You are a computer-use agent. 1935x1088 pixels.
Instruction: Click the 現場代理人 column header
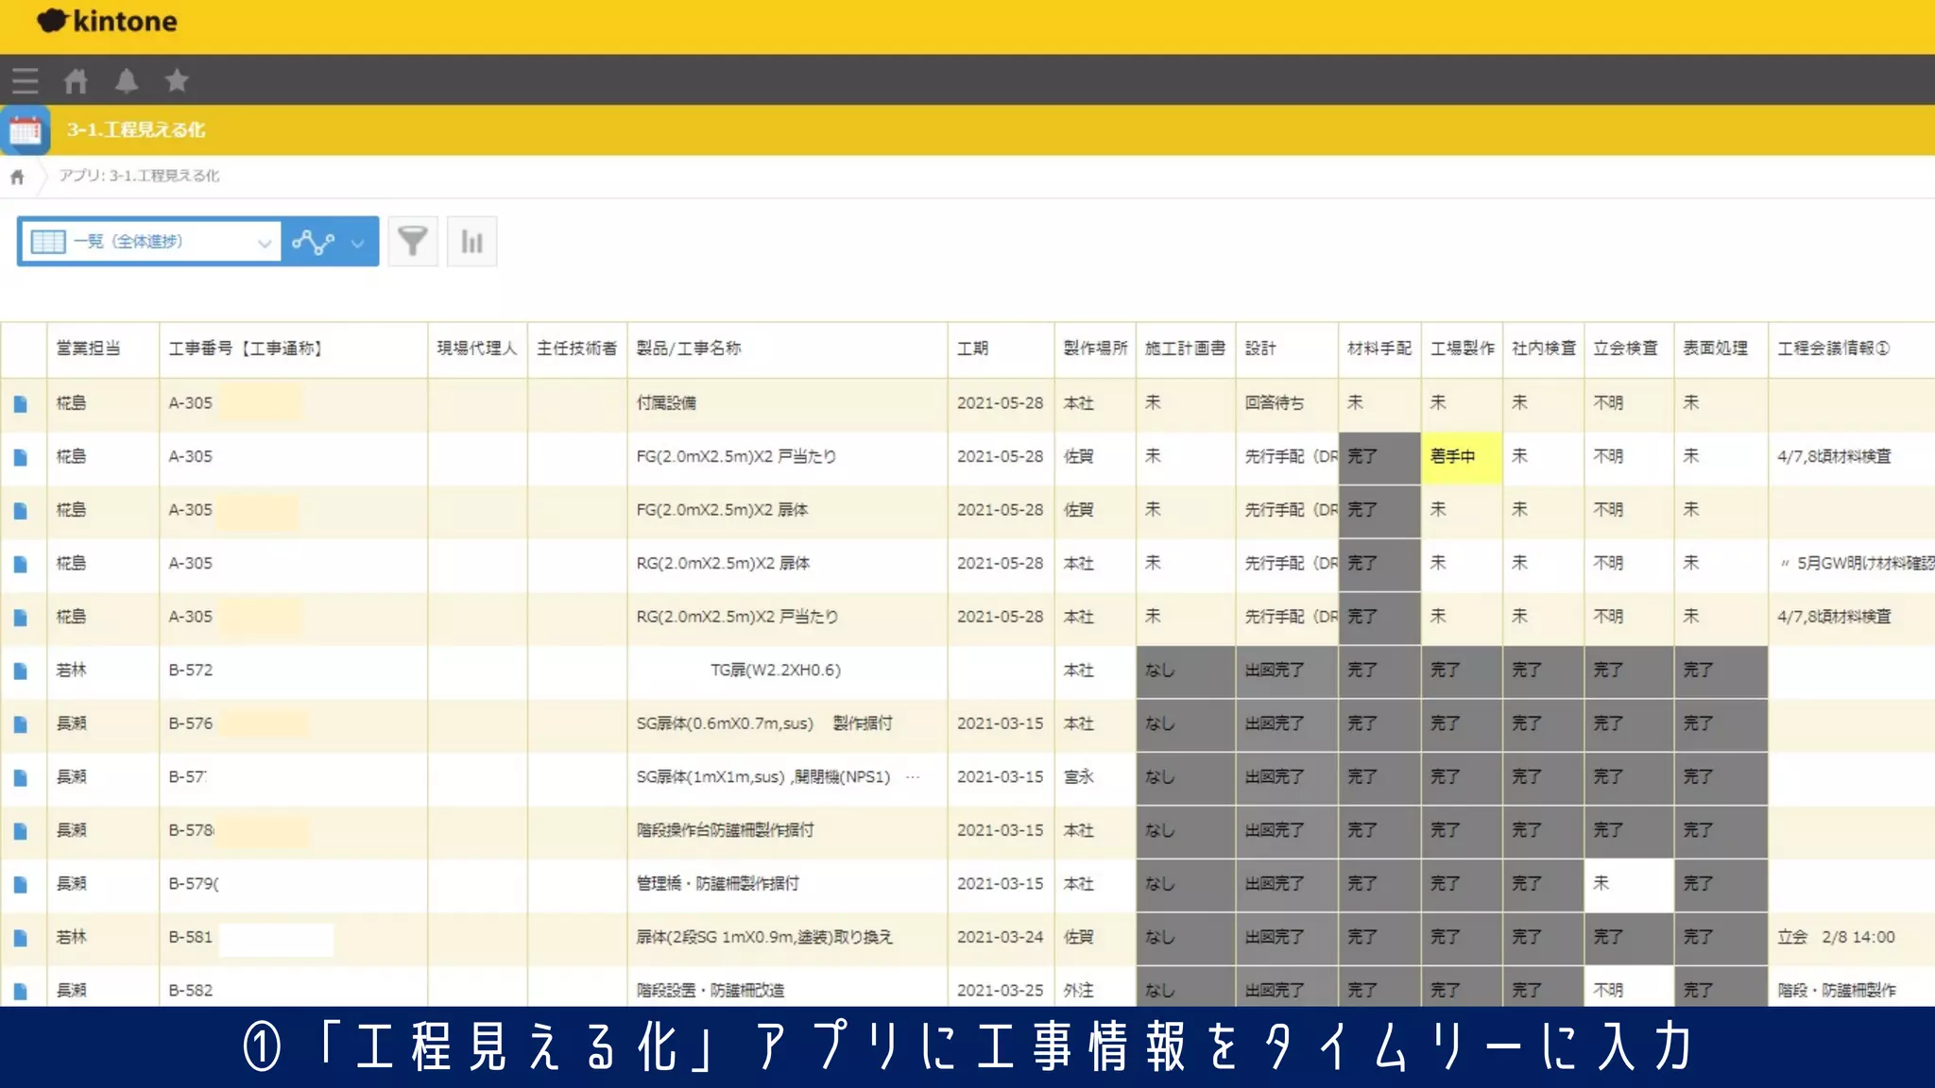477,348
